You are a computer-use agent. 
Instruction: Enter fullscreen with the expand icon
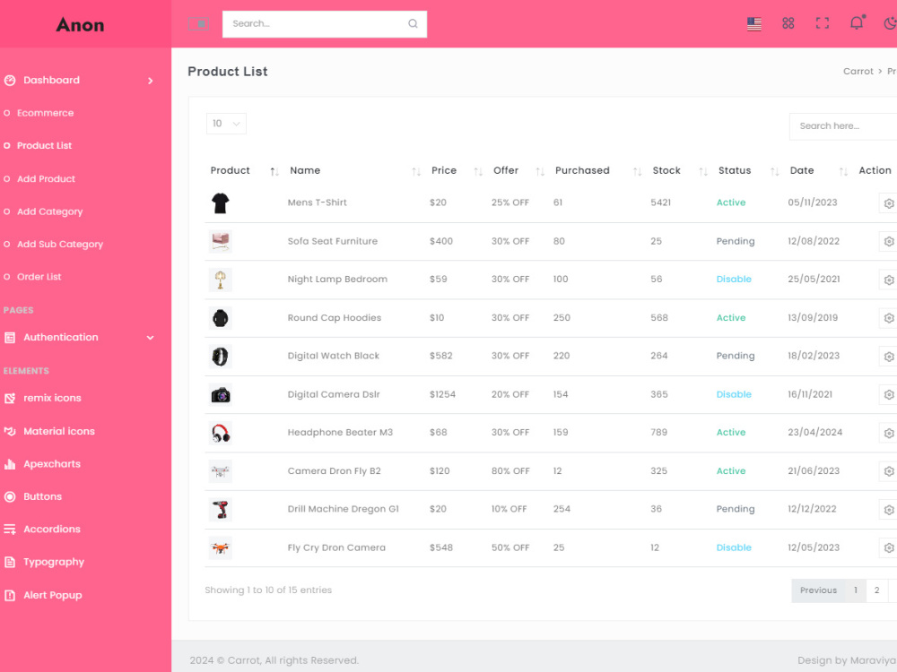pos(822,23)
